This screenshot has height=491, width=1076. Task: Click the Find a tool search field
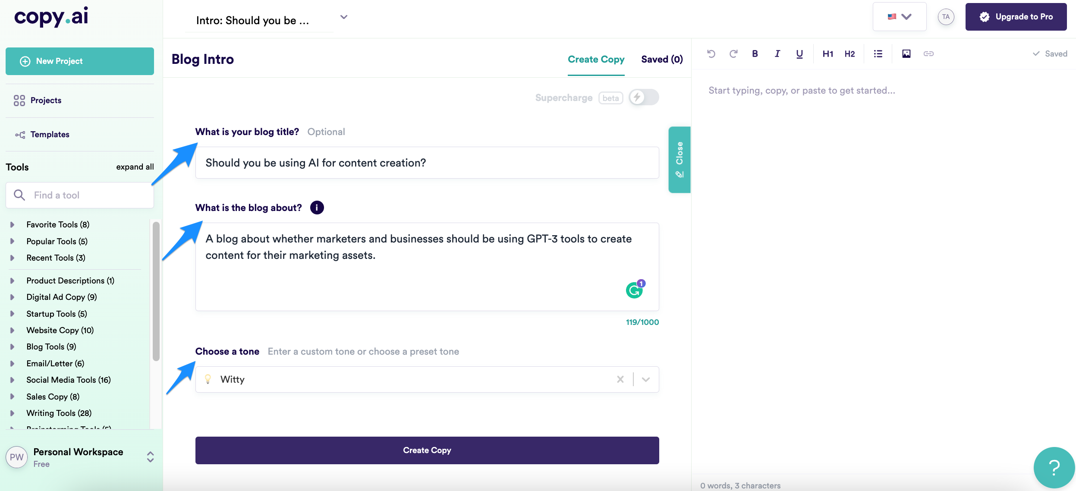(x=79, y=195)
